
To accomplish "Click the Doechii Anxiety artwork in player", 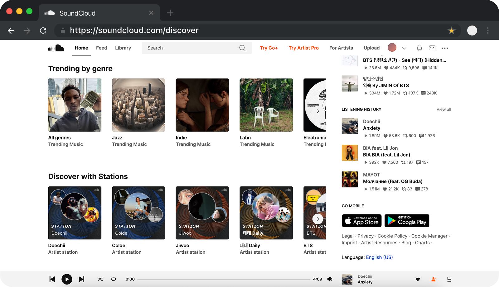I will click(x=347, y=279).
